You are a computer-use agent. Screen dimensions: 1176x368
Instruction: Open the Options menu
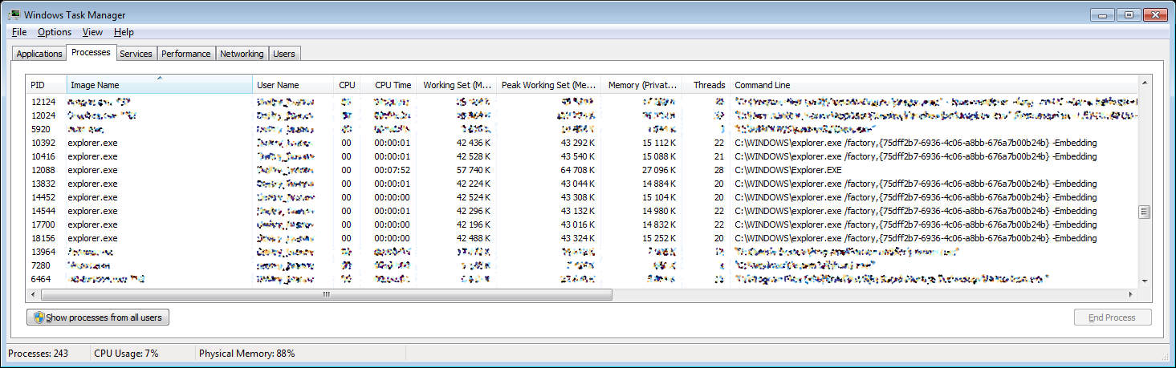pos(55,32)
